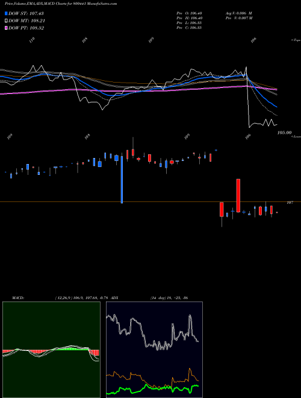Image resolution: width=301 pixels, height=398 pixels.
Task: Select the chart title mentioning MunafaSutra.com
Action: [x=61, y=4]
